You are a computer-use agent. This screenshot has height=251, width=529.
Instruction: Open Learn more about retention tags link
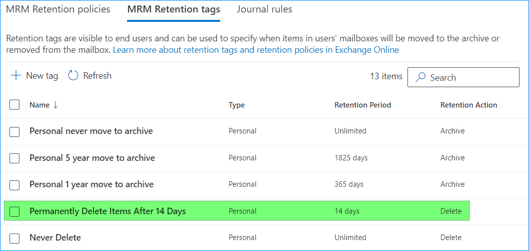pos(256,50)
